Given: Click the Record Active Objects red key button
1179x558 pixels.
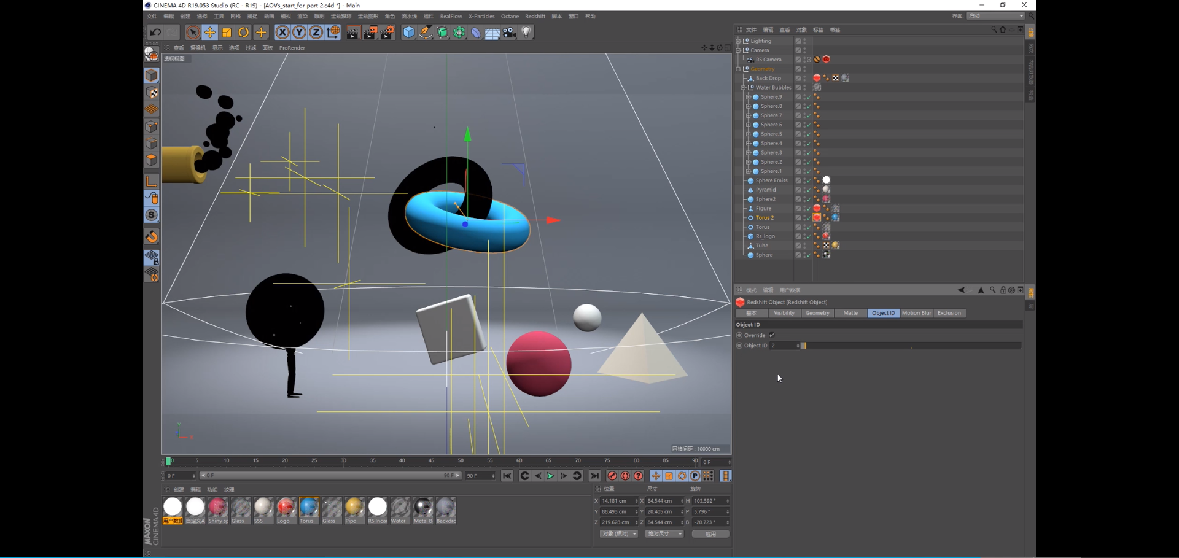Looking at the screenshot, I should (x=612, y=476).
